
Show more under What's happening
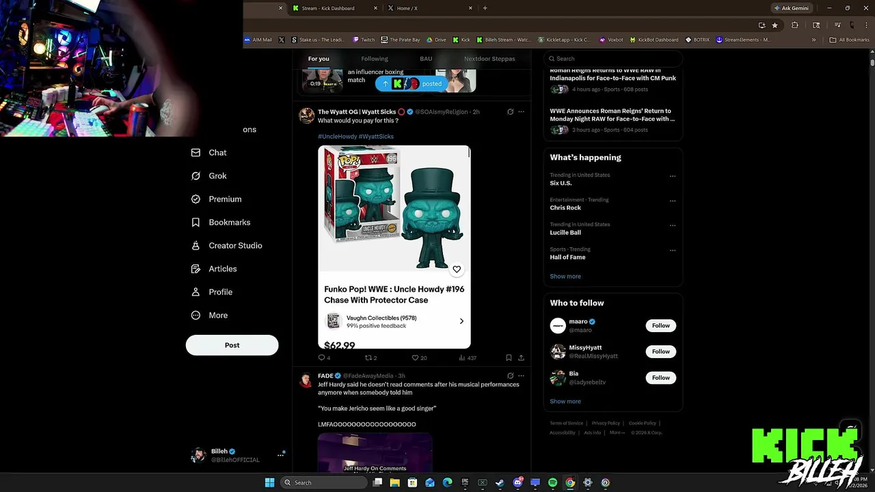(565, 276)
